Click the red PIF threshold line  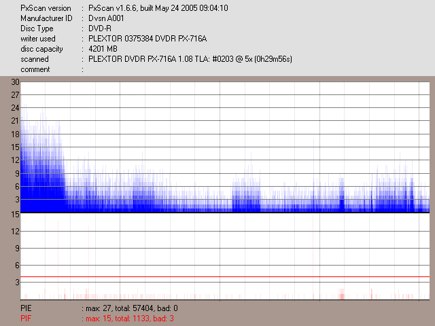pyautogui.click(x=225, y=276)
